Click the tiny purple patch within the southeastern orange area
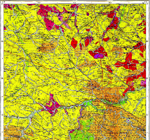150x140 pixels. pyautogui.click(x=128, y=121)
